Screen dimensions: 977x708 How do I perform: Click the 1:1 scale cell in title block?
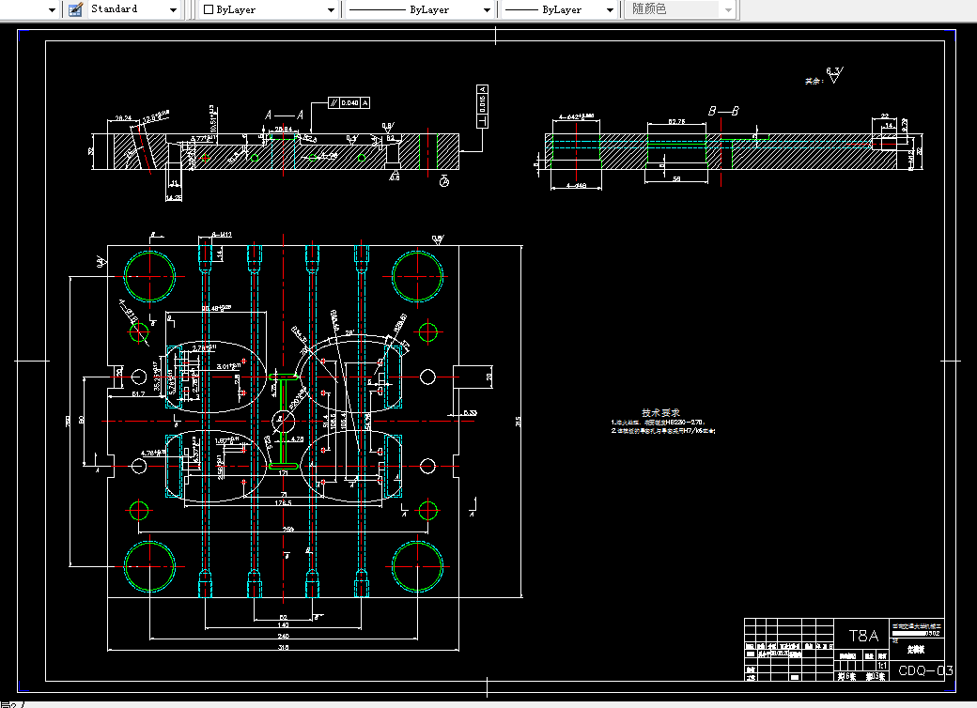pyautogui.click(x=882, y=665)
